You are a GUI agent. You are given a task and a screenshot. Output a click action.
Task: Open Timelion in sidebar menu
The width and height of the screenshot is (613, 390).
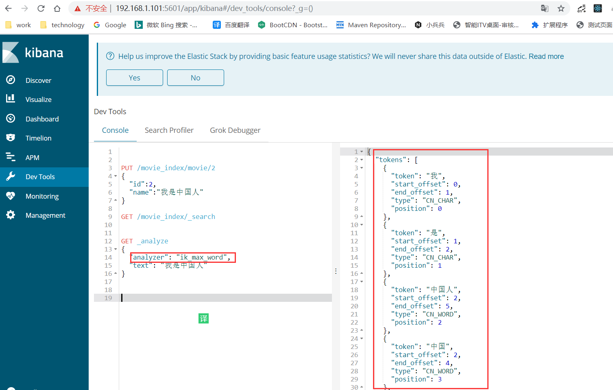pyautogui.click(x=38, y=138)
